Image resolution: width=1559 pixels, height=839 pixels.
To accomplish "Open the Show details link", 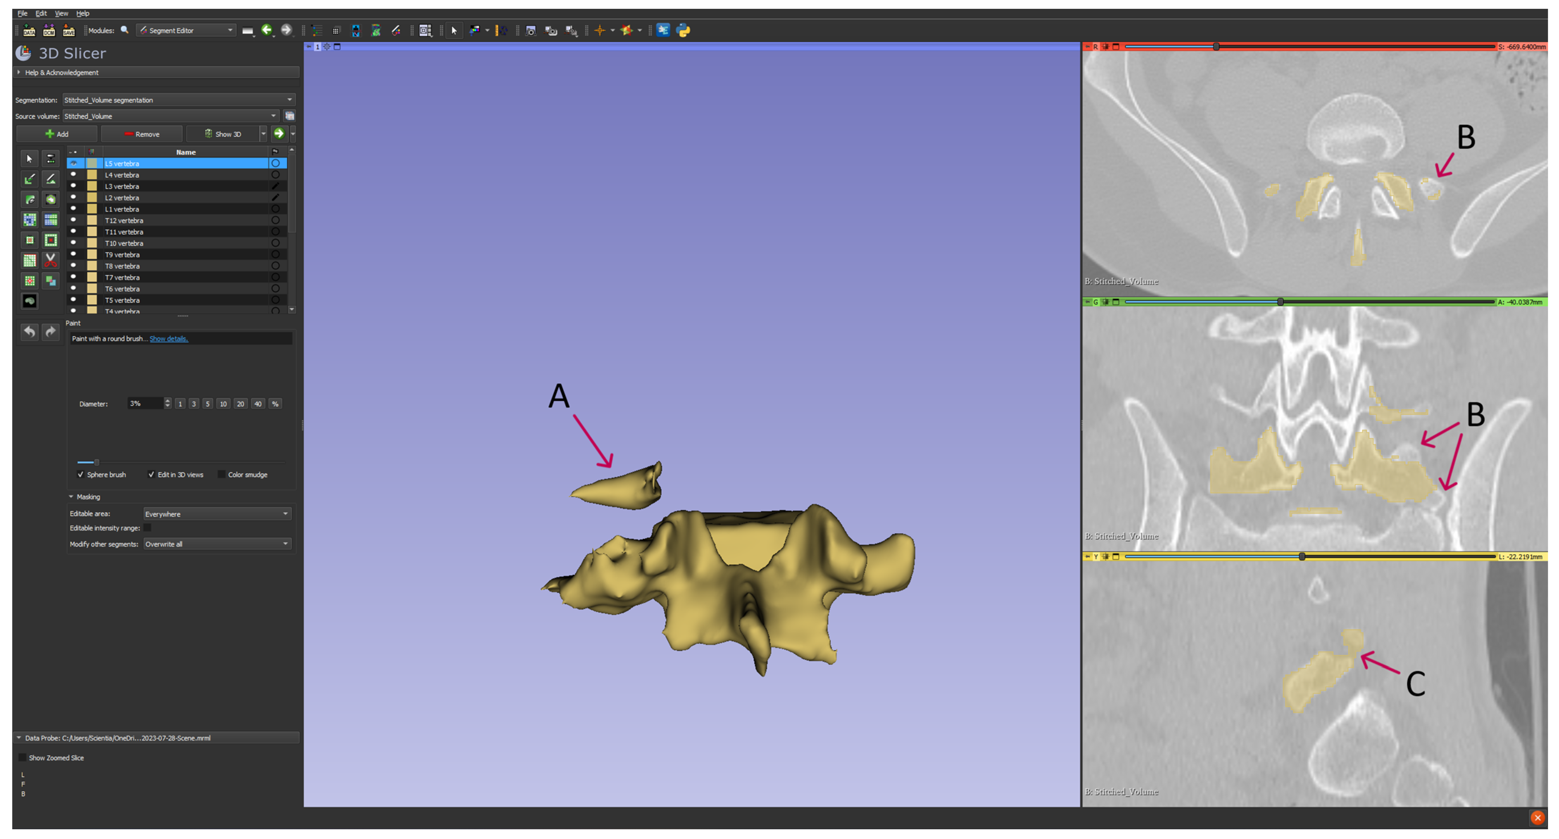I will click(168, 339).
